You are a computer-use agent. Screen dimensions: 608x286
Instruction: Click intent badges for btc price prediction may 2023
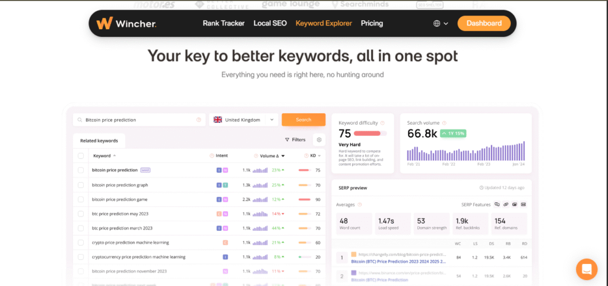222,214
